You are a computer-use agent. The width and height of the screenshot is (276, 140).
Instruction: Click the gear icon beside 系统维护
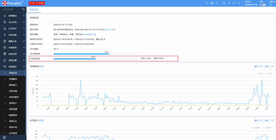coord(5,67)
